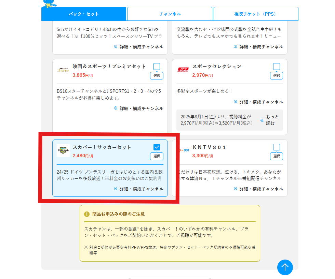Click the scroll-to-top arrow button
Screen dimensions: 335x279
point(285,267)
